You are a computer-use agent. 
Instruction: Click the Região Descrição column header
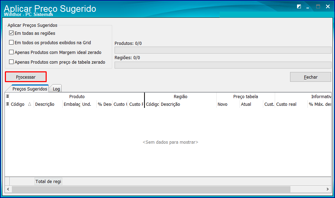pyautogui.click(x=188, y=104)
